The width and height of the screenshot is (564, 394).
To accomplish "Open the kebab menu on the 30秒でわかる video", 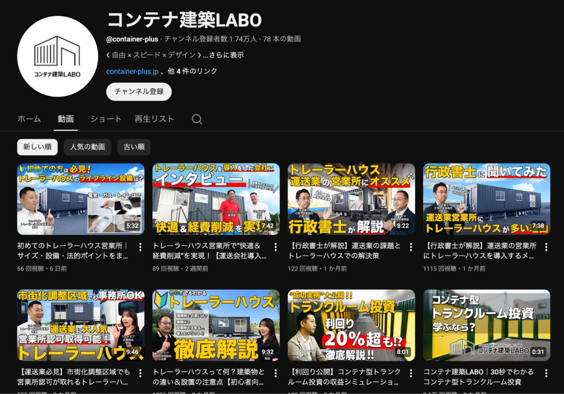I will (x=545, y=373).
